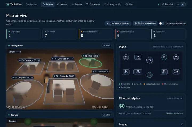Click the $0 money estimate
The height and width of the screenshot is (127, 192).
(x=122, y=106)
